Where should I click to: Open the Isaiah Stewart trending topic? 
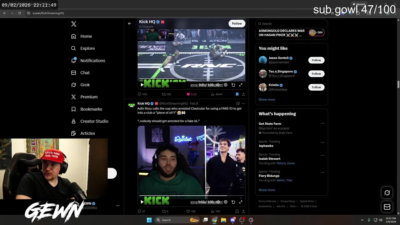point(269,159)
